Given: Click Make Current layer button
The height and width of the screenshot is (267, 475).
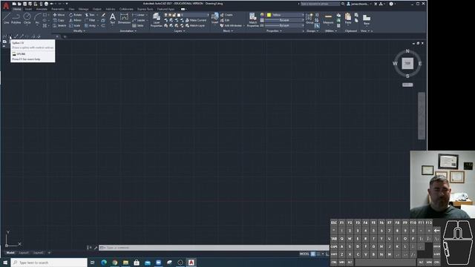Looking at the screenshot, I should point(196,20).
